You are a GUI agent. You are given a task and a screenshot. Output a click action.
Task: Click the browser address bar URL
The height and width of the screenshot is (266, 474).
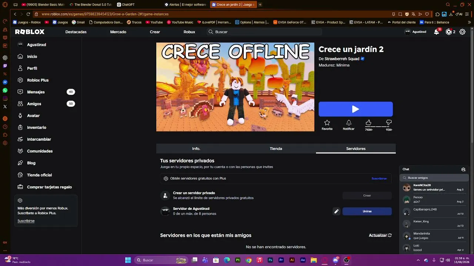[x=105, y=14]
